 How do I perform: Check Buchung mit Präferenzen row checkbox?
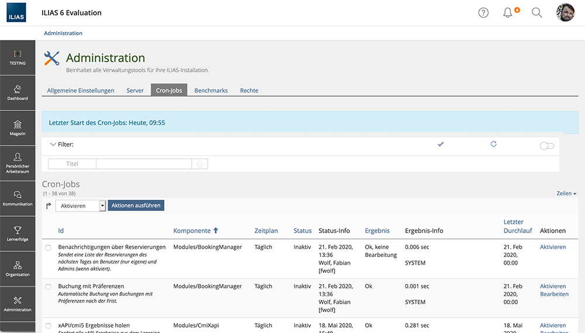49,287
